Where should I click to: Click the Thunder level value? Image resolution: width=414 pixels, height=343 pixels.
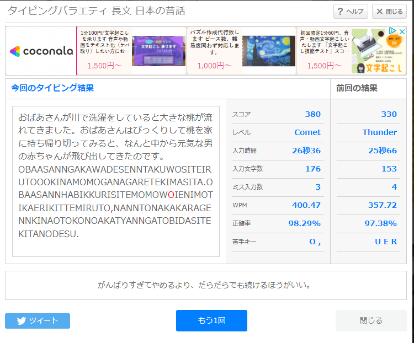380,132
